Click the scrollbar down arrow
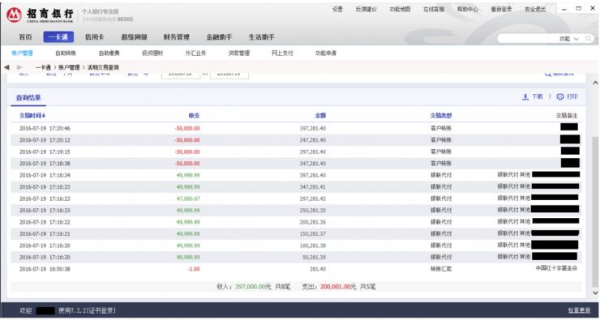This screenshot has height=320, width=600. 595,292
